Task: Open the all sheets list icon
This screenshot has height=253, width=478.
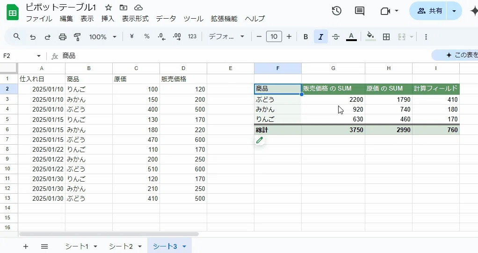Action: (44, 246)
